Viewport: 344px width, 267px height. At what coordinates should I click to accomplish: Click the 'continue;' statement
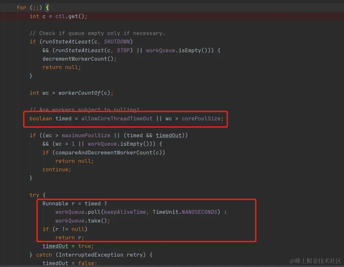click(57, 170)
